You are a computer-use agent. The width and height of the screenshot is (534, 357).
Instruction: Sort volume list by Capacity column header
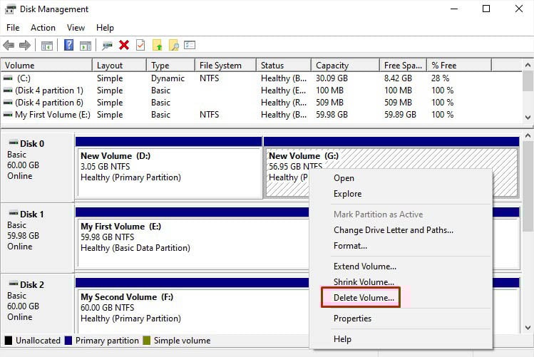coord(332,66)
